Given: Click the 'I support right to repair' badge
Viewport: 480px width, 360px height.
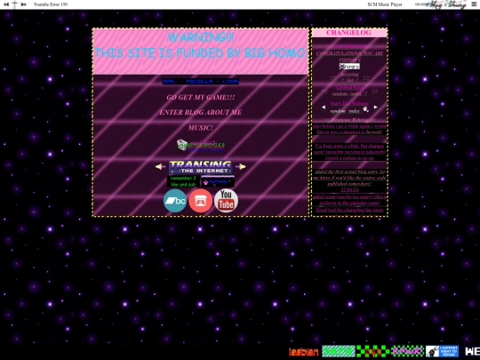Looking at the screenshot, I should tap(442, 351).
